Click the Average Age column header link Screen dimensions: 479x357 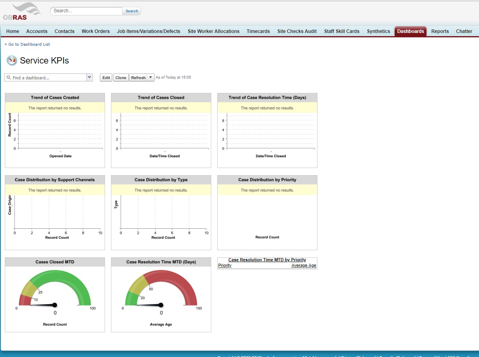(304, 265)
